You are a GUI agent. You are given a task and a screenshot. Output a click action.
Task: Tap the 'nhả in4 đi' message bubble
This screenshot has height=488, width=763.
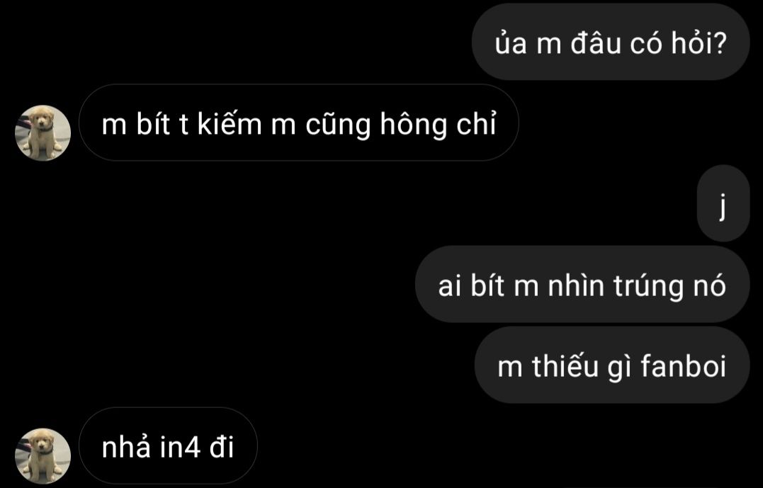coord(168,446)
